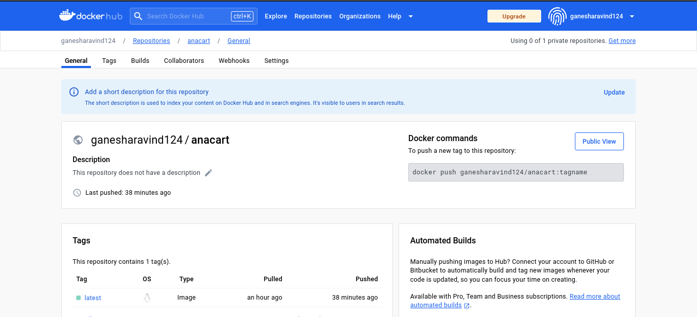The width and height of the screenshot is (697, 317).
Task: Switch to the Tags tab
Action: click(x=109, y=60)
